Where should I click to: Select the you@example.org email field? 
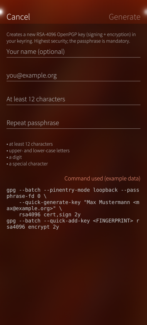(x=73, y=76)
